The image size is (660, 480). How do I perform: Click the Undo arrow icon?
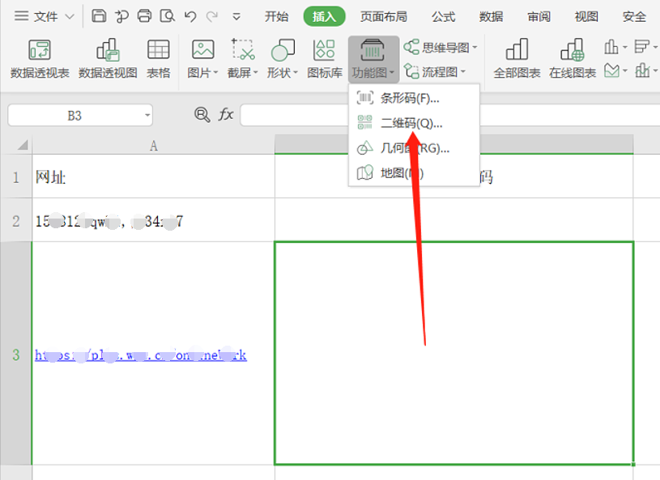(x=190, y=16)
